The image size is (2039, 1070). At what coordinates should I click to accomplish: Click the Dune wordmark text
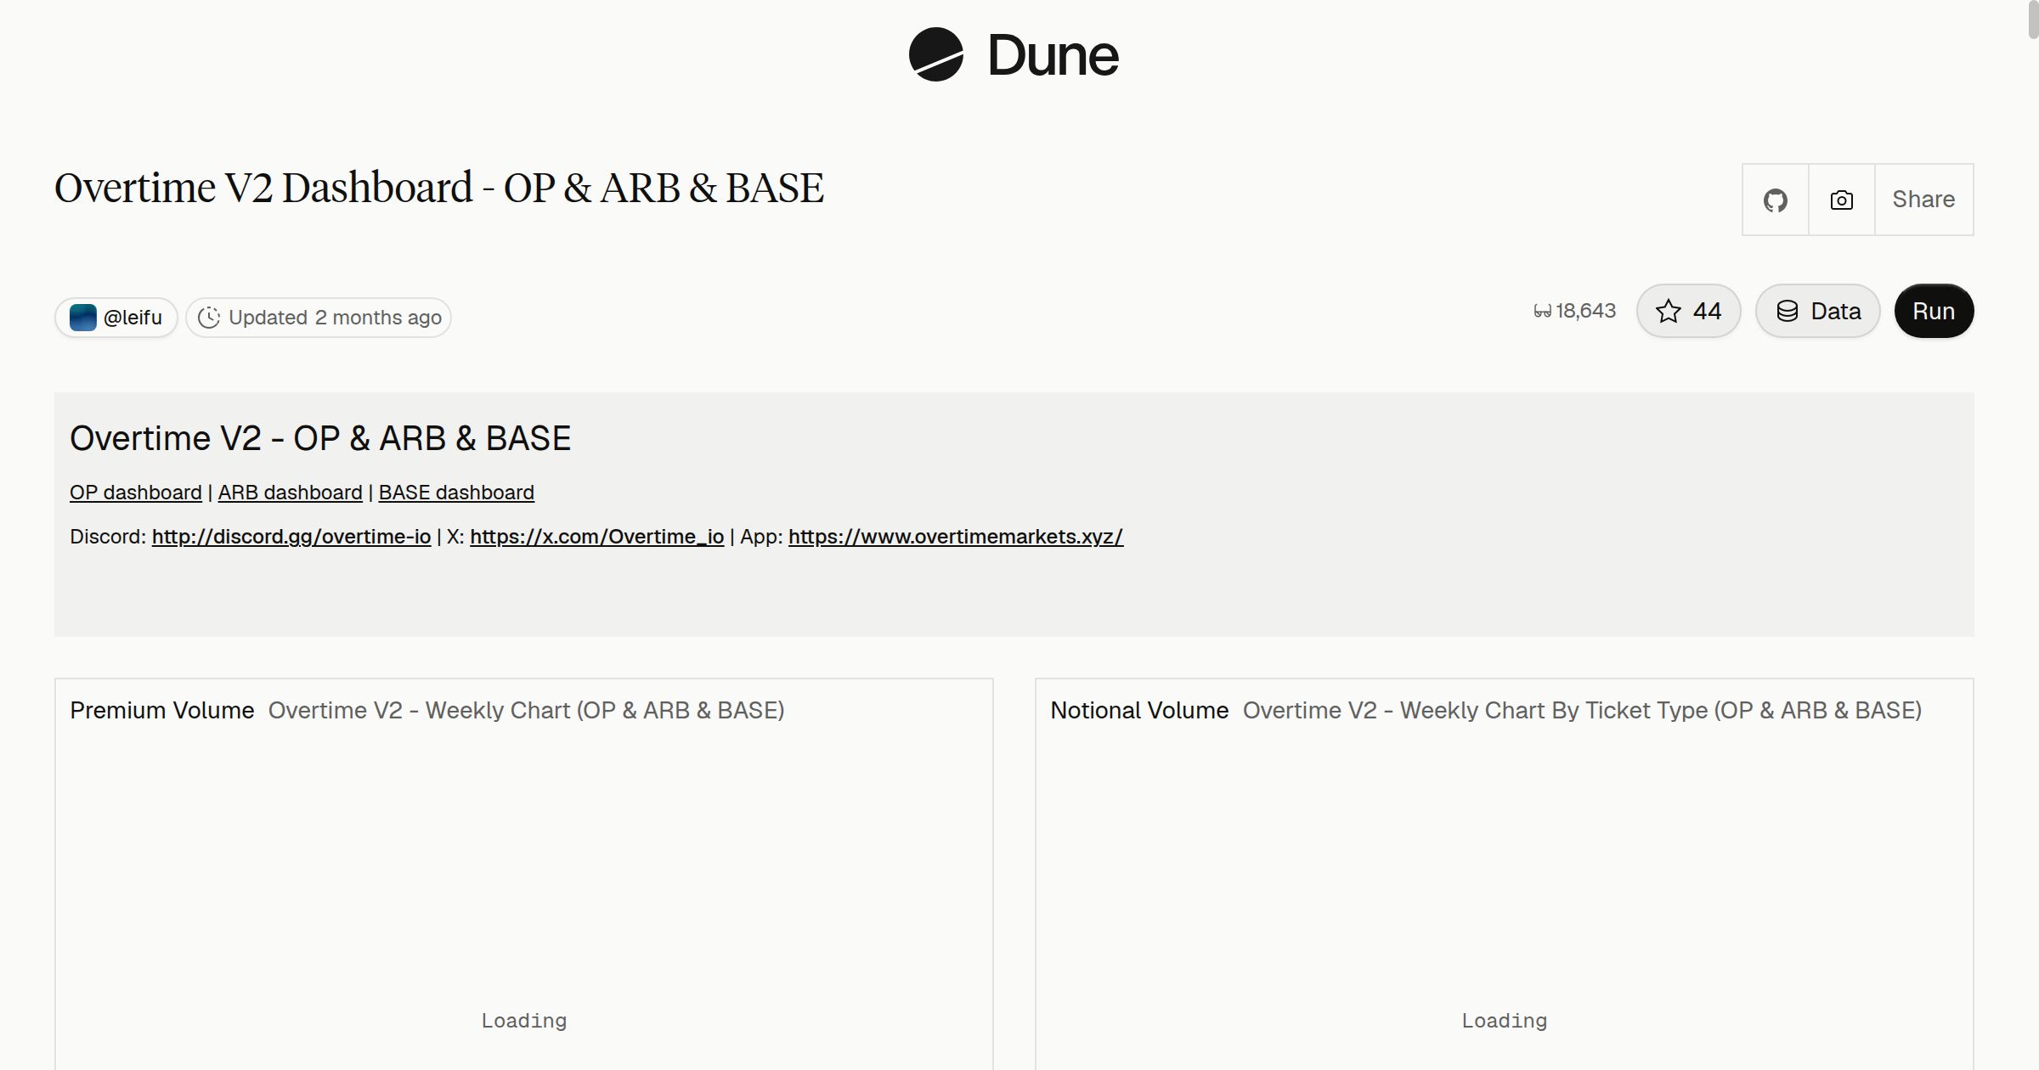pos(1053,56)
